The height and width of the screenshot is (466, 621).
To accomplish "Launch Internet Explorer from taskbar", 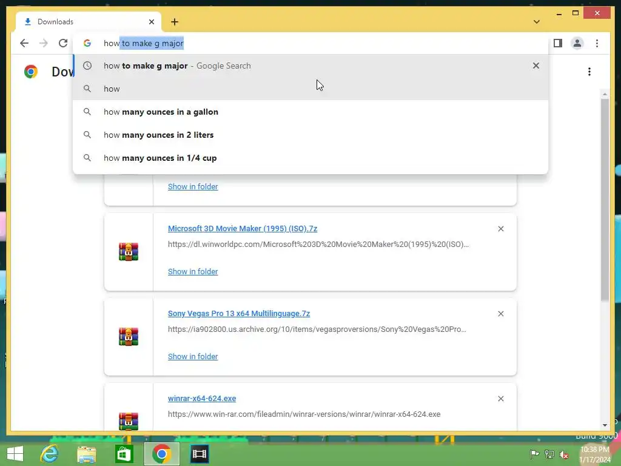I will point(50,454).
